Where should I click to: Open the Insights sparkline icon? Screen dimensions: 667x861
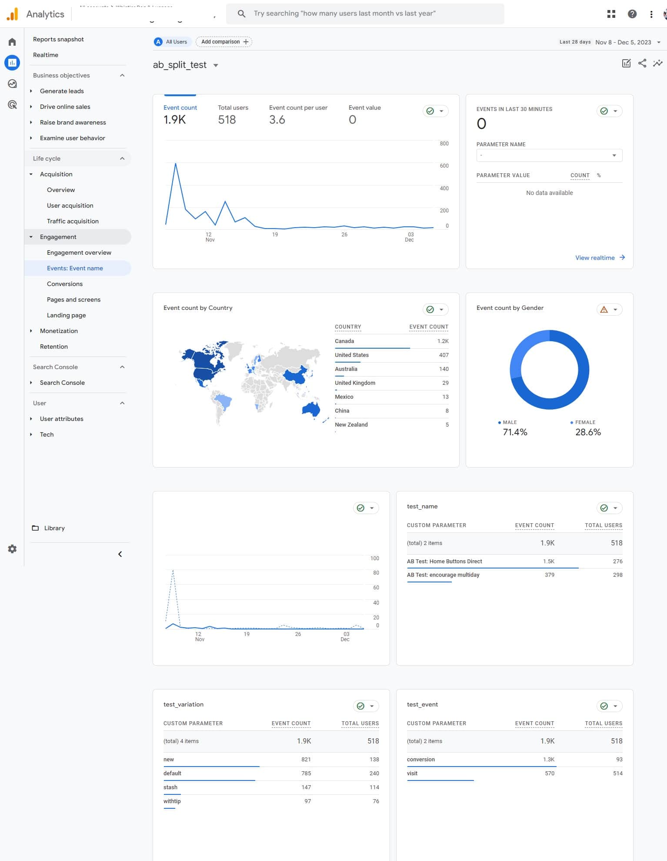pyautogui.click(x=658, y=63)
